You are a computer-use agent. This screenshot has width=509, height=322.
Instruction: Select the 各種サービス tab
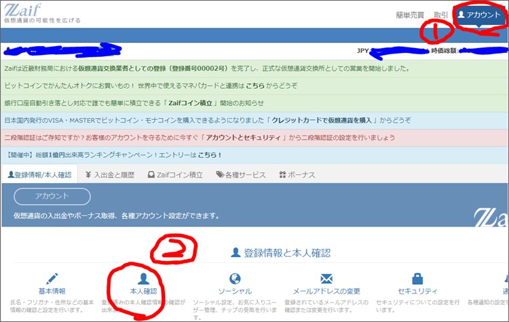241,175
